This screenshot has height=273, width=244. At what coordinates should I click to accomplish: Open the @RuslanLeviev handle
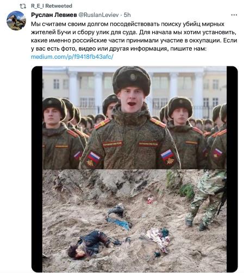(98, 15)
